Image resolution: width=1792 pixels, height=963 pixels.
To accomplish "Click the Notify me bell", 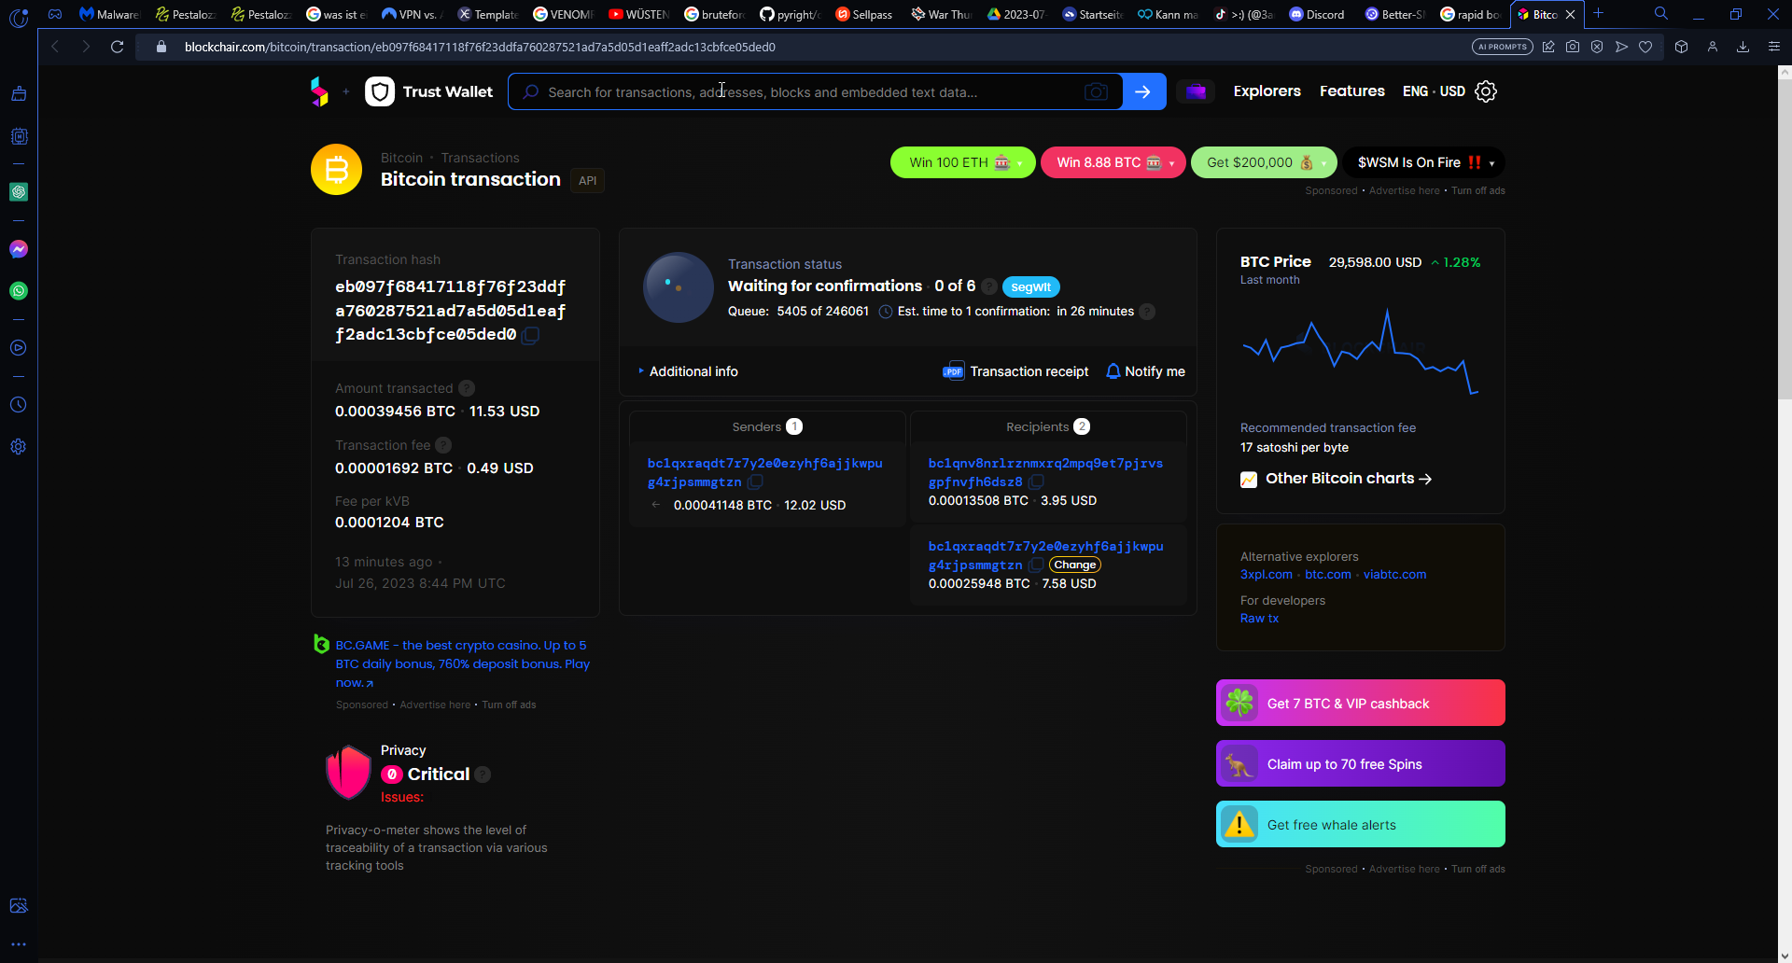I will 1145,371.
